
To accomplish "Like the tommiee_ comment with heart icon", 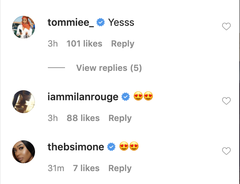I will tap(226, 26).
